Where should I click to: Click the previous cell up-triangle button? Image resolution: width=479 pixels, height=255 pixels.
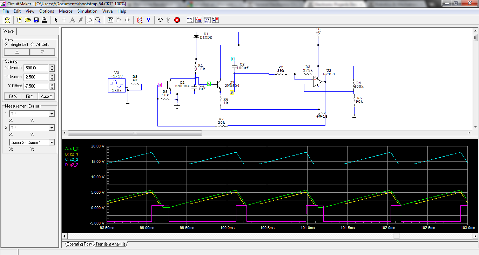tap(17, 52)
